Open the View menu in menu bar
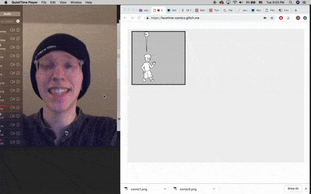The height and width of the screenshot is (194, 311). pos(63,3)
